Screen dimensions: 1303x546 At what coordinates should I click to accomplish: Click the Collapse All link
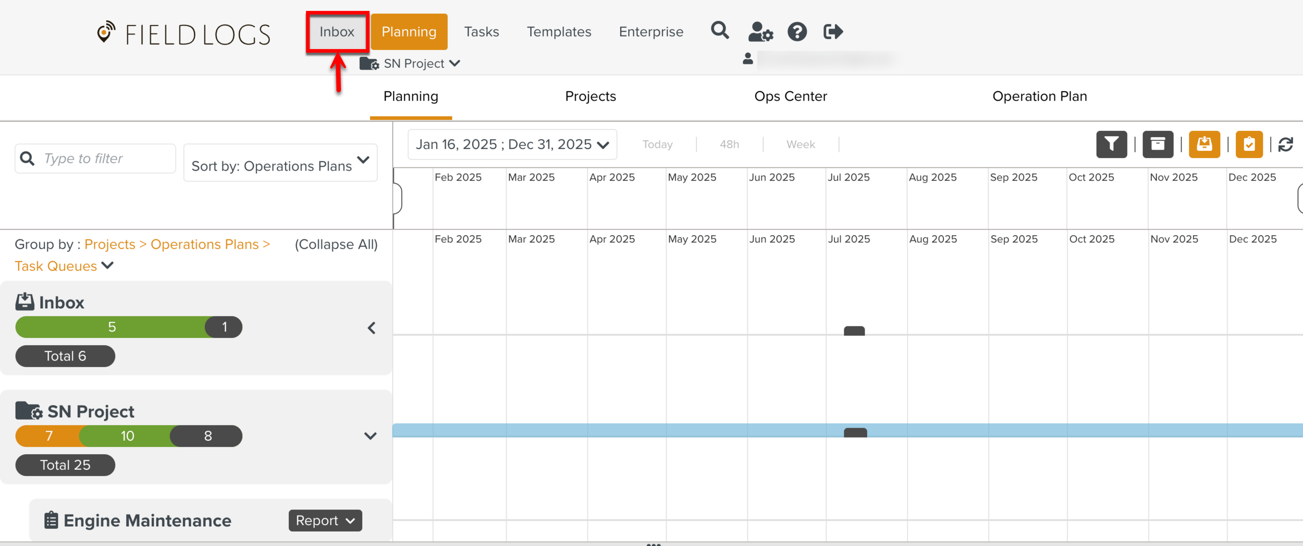[x=336, y=244]
